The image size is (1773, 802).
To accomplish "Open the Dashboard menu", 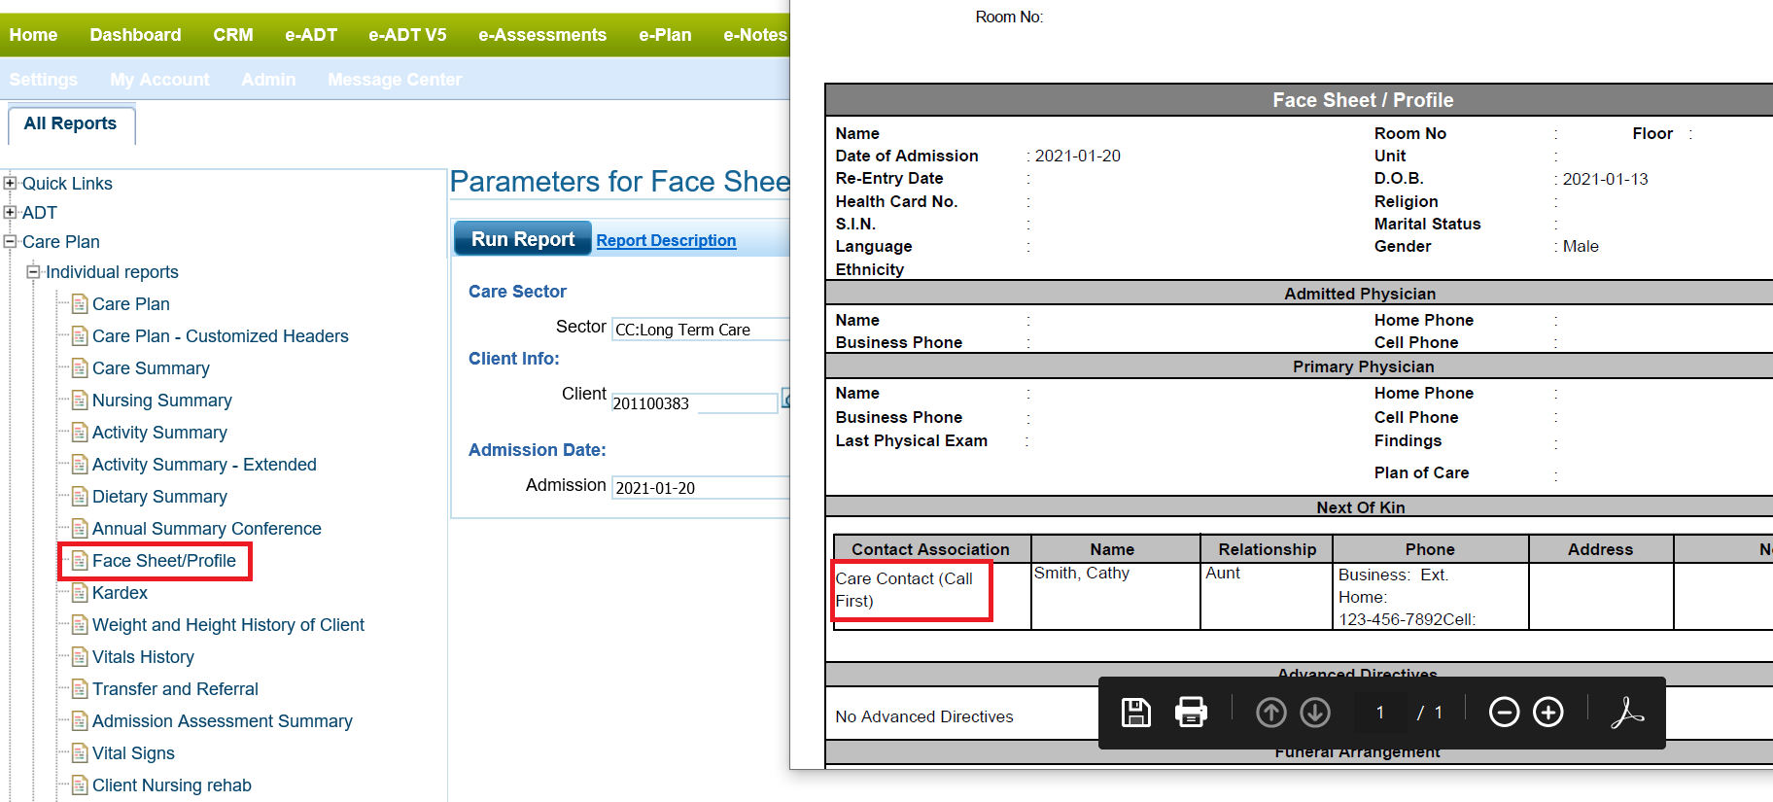I will coord(135,35).
